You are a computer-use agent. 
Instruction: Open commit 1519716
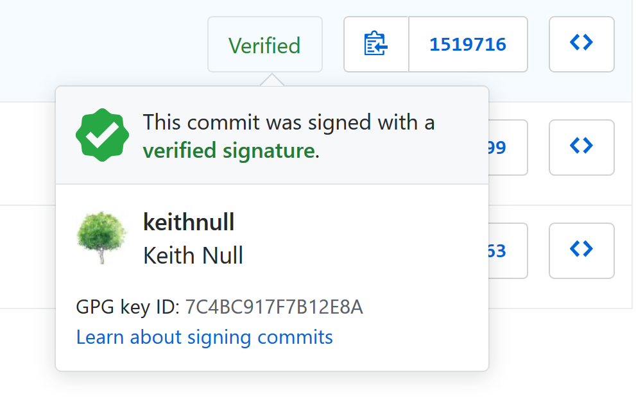point(468,44)
